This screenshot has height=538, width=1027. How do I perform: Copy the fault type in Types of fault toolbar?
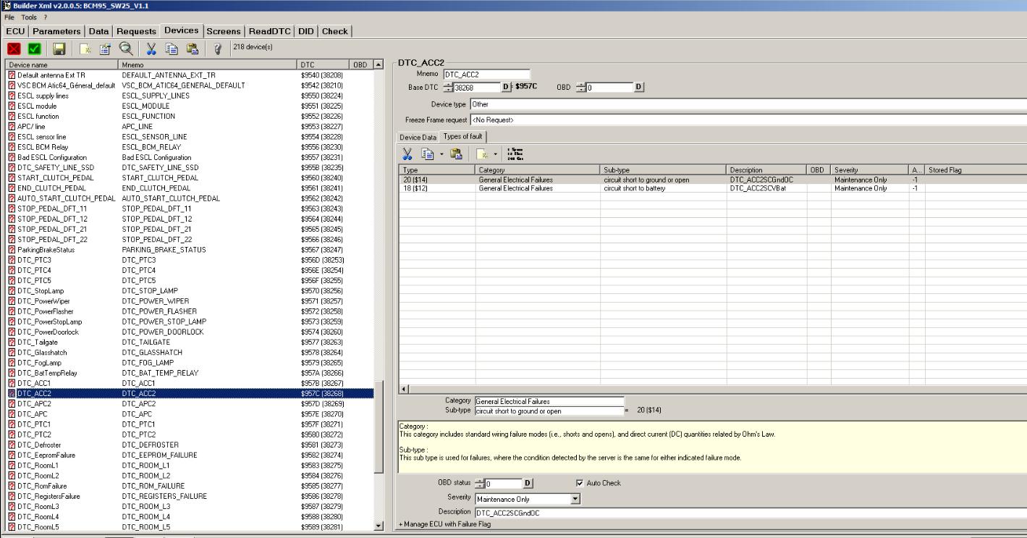tap(427, 154)
